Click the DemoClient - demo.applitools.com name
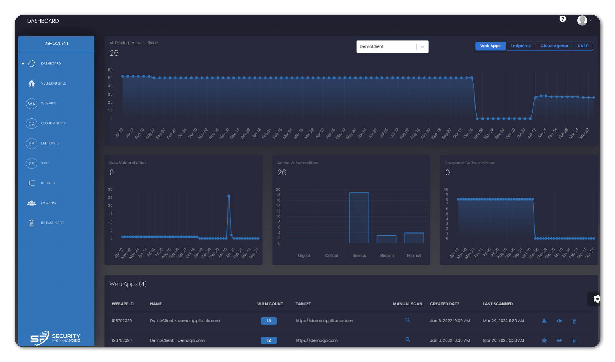Image resolution: width=615 pixels, height=362 pixels. (185, 321)
